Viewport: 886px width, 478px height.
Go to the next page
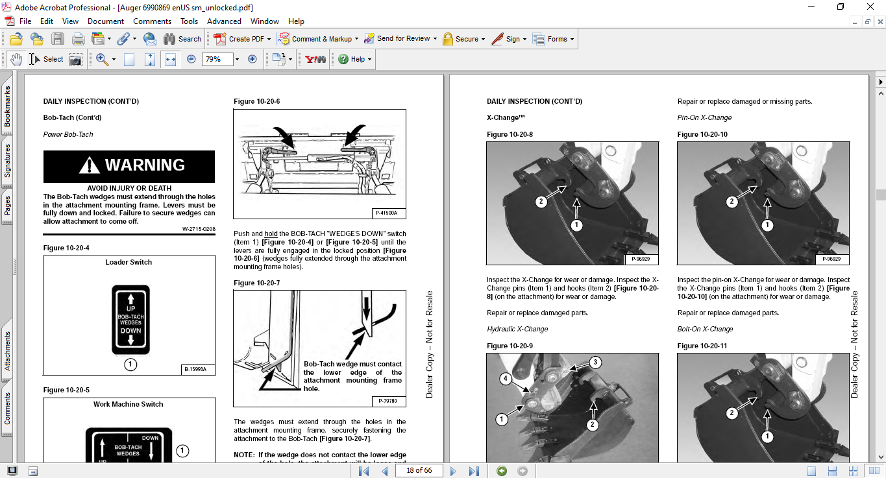(x=453, y=471)
